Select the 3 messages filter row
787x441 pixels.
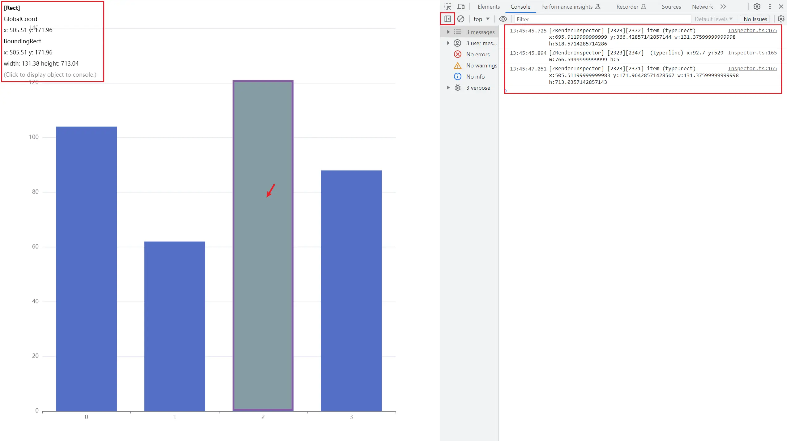tap(470, 32)
